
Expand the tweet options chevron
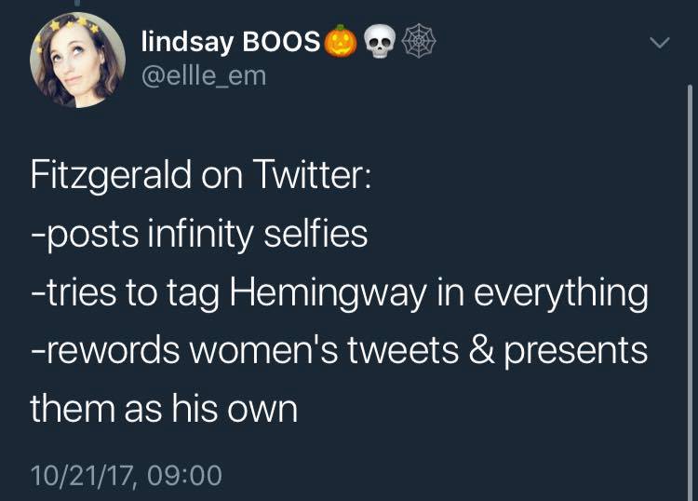tap(659, 43)
